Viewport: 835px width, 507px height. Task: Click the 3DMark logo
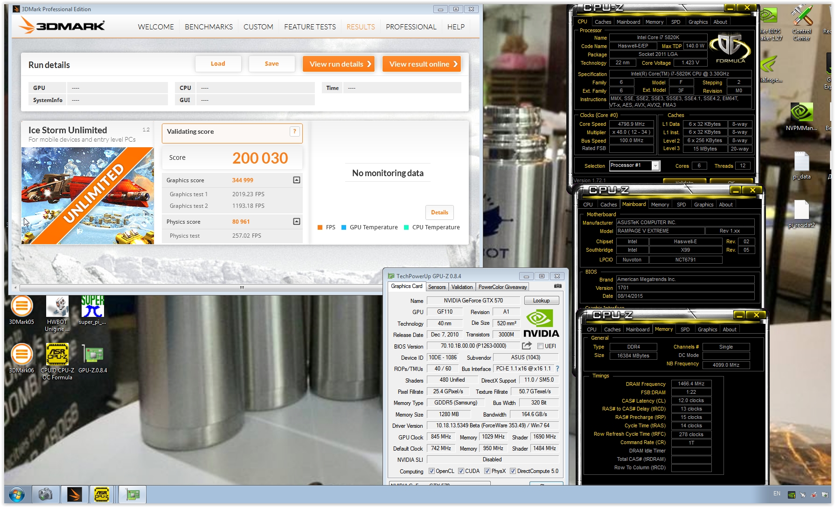point(62,25)
